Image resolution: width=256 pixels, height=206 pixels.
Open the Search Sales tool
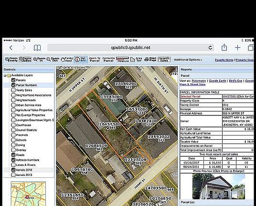click(x=164, y=59)
